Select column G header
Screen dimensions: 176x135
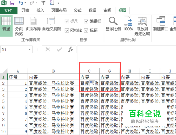109,71
